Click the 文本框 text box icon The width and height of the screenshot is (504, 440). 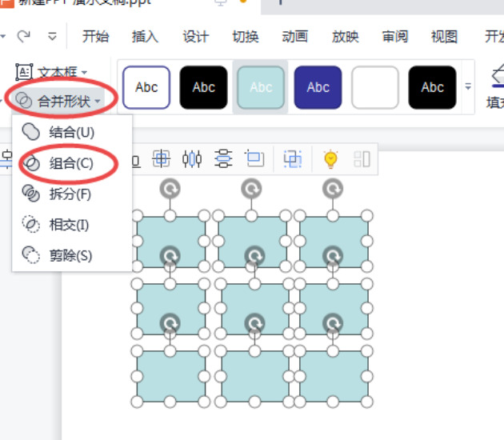[x=24, y=72]
